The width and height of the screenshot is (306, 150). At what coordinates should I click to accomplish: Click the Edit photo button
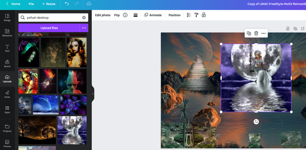coord(103,15)
